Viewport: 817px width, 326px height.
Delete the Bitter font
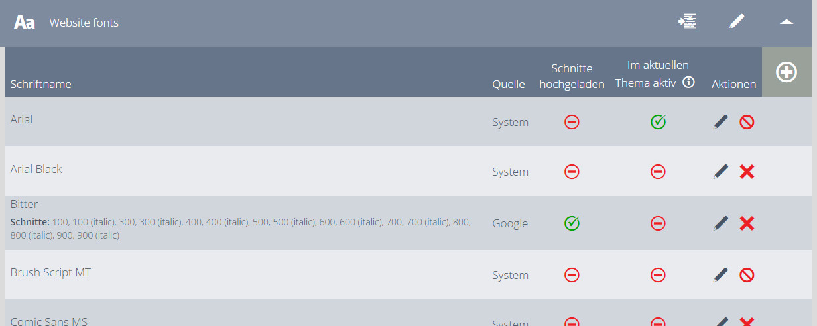tap(747, 223)
